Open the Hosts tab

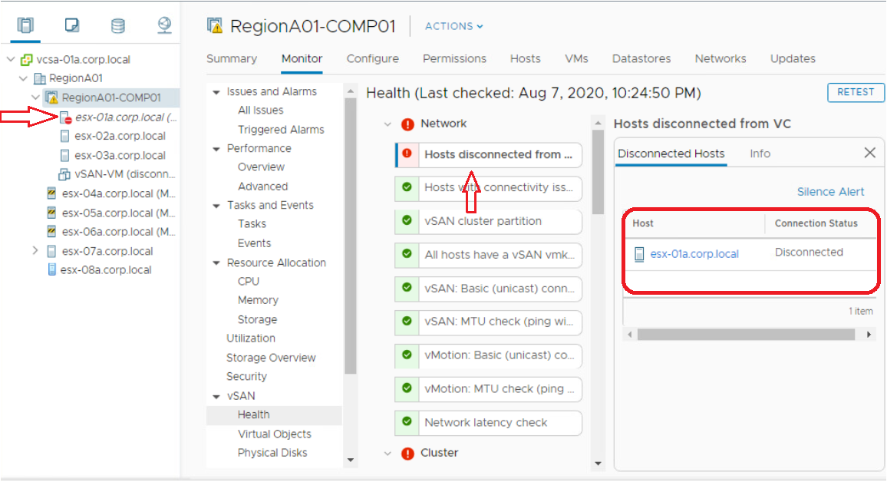(x=525, y=59)
